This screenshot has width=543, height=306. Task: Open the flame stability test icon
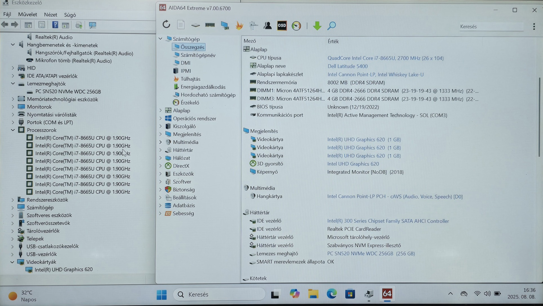pyautogui.click(x=239, y=26)
